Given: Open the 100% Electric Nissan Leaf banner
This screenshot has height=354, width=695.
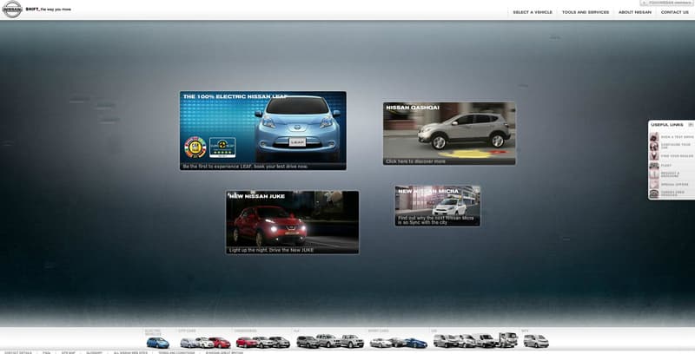Looking at the screenshot, I should click(263, 130).
